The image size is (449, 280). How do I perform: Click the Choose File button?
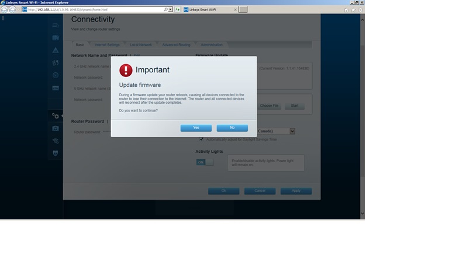[x=270, y=106]
